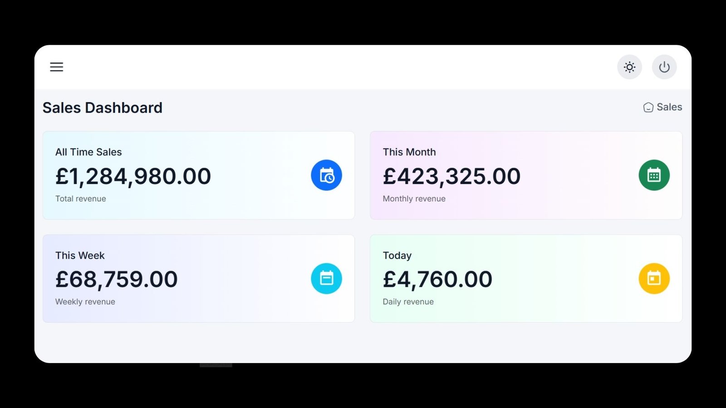Click the power logout button
Image resolution: width=726 pixels, height=408 pixels.
pyautogui.click(x=664, y=67)
